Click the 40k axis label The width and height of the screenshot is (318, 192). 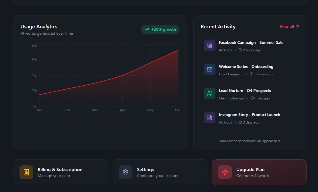point(34,75)
